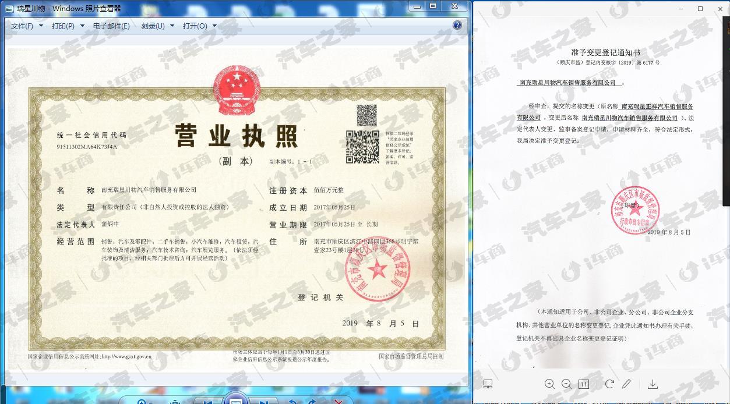Rotate the notice image clockwise
Screen dimensions: 730x404
pos(609,384)
